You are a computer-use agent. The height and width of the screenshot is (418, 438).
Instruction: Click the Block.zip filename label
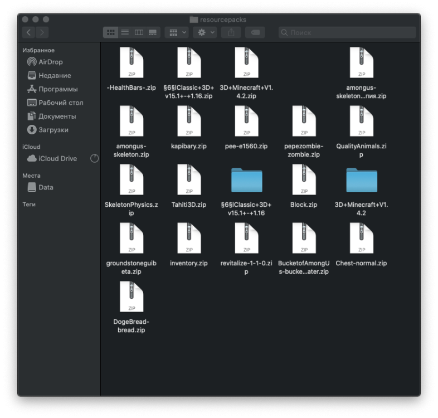pyautogui.click(x=304, y=205)
